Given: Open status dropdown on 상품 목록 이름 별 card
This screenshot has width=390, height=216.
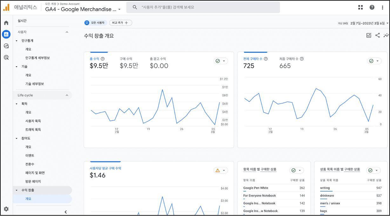Looking at the screenshot, I should click(373, 171).
